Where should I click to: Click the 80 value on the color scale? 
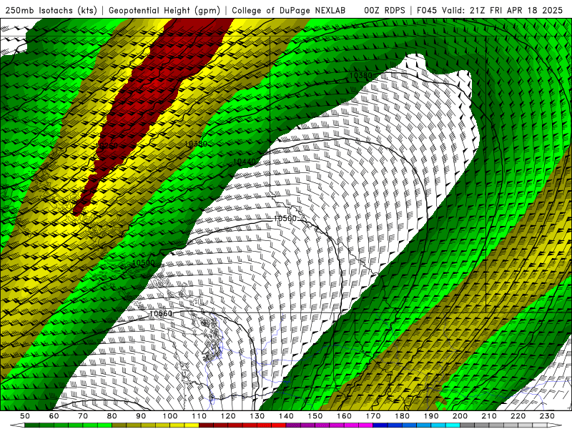(x=112, y=416)
